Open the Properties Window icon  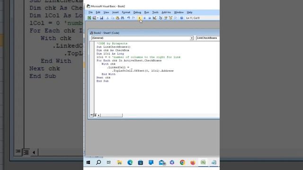coord(166,18)
